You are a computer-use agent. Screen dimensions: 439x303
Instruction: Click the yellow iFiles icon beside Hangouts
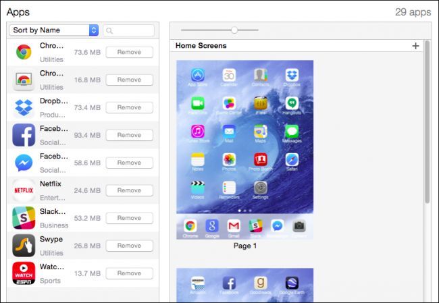click(261, 103)
